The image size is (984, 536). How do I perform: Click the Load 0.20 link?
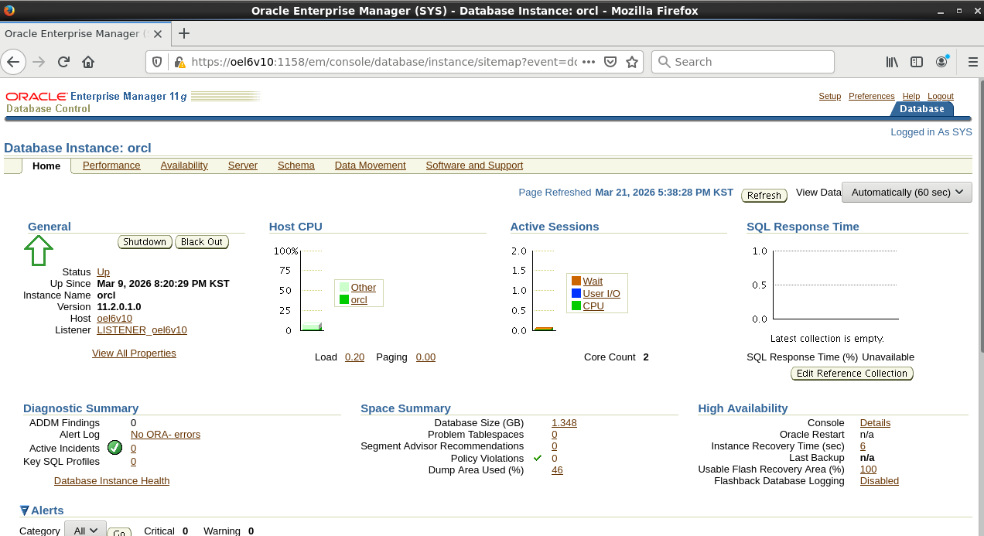354,357
